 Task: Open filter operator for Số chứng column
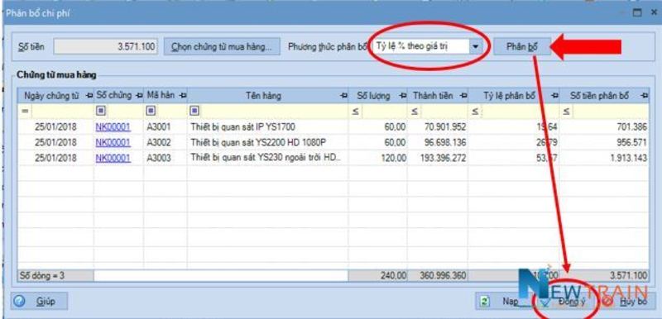[102, 112]
